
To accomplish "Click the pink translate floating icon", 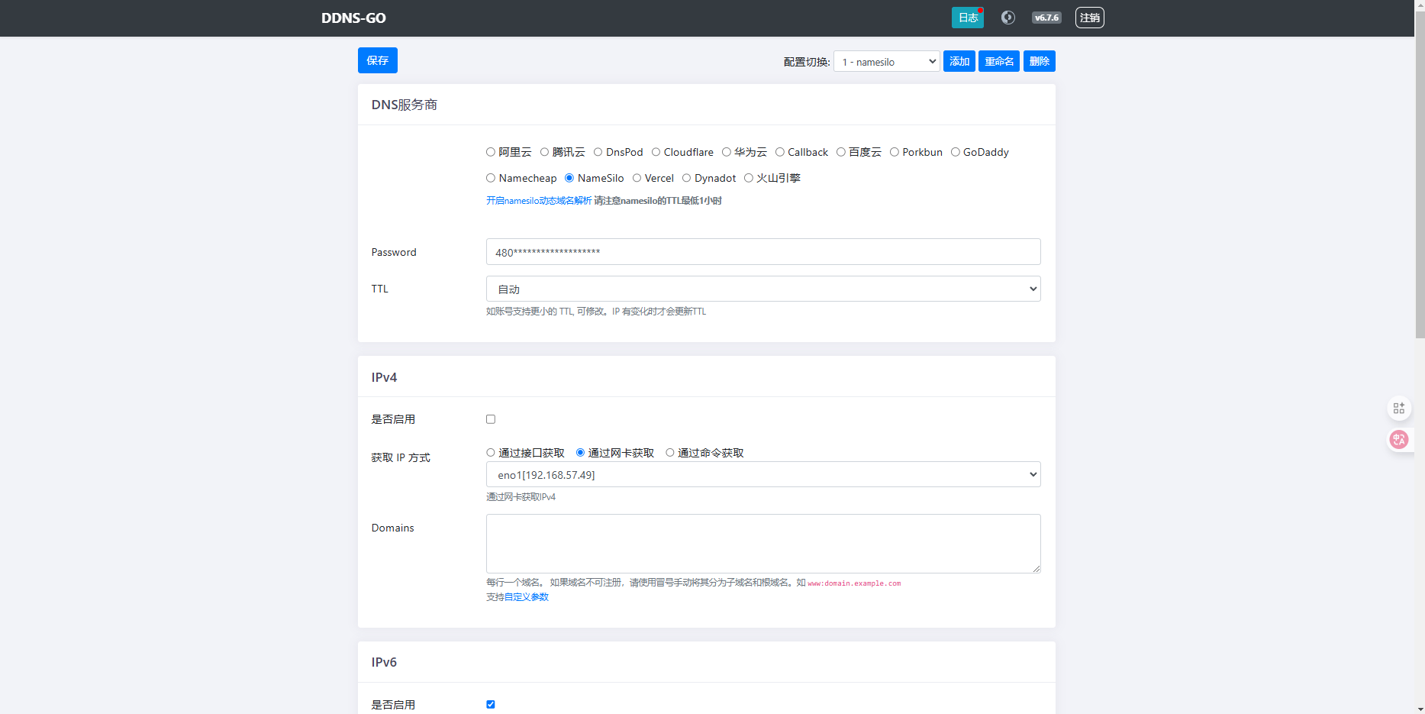I will pos(1398,439).
